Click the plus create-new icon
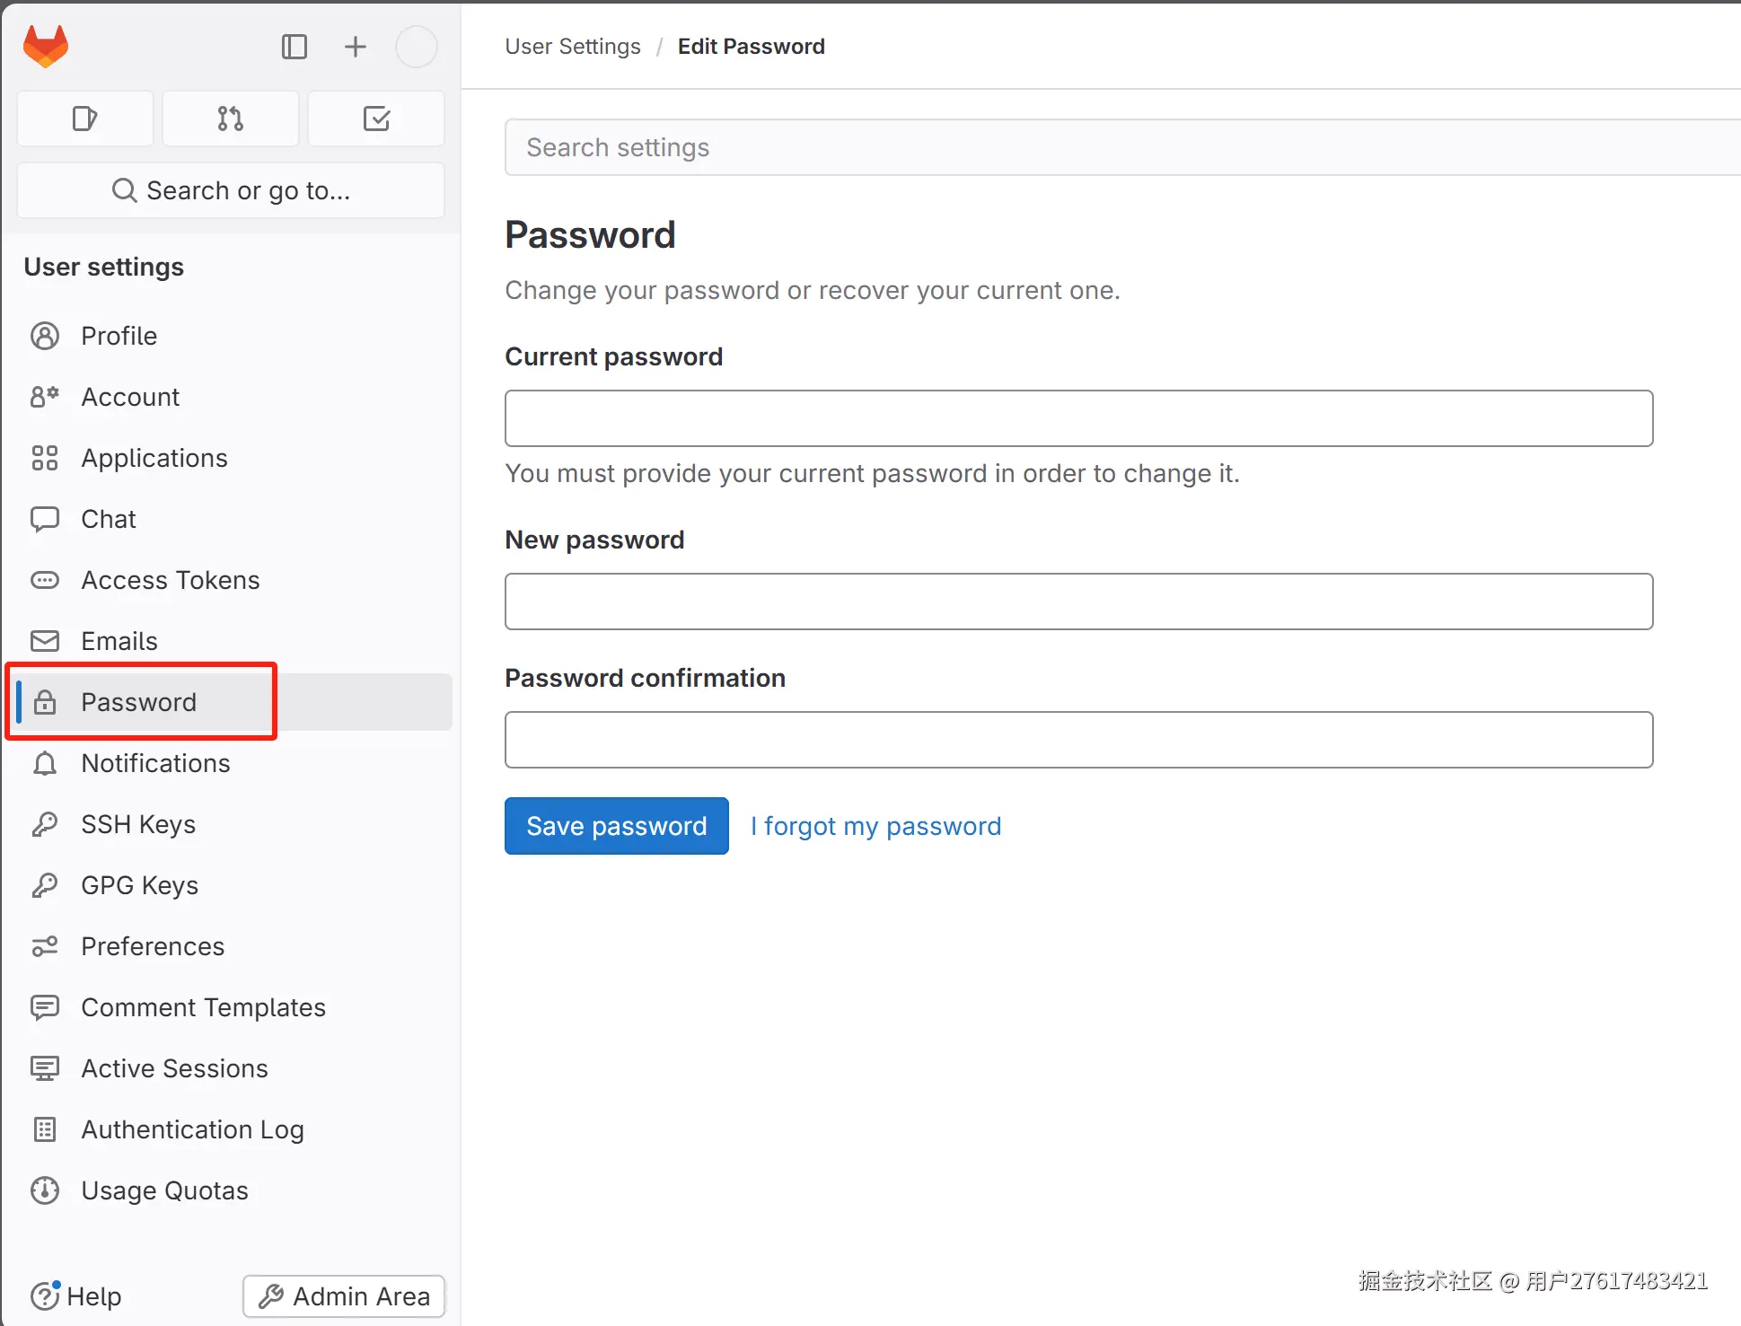Image resolution: width=1741 pixels, height=1326 pixels. tap(356, 47)
